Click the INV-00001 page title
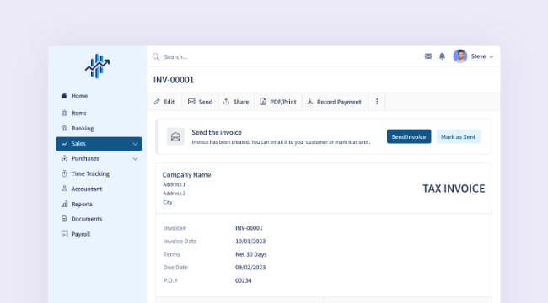The image size is (548, 303). (174, 80)
